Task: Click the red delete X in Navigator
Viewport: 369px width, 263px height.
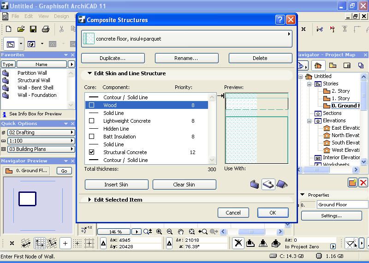Action: pos(363,183)
